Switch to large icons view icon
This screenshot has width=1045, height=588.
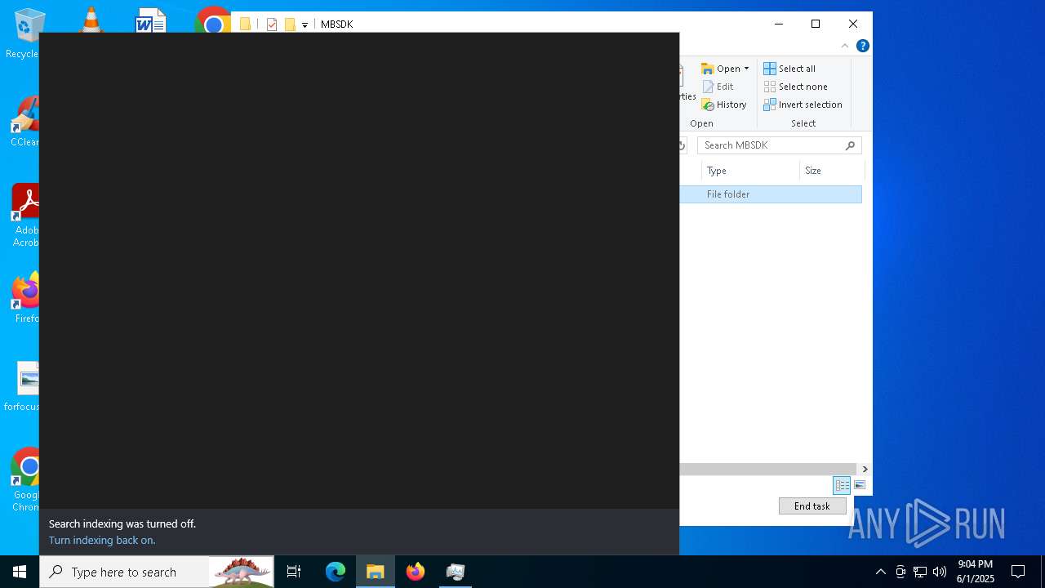(860, 485)
